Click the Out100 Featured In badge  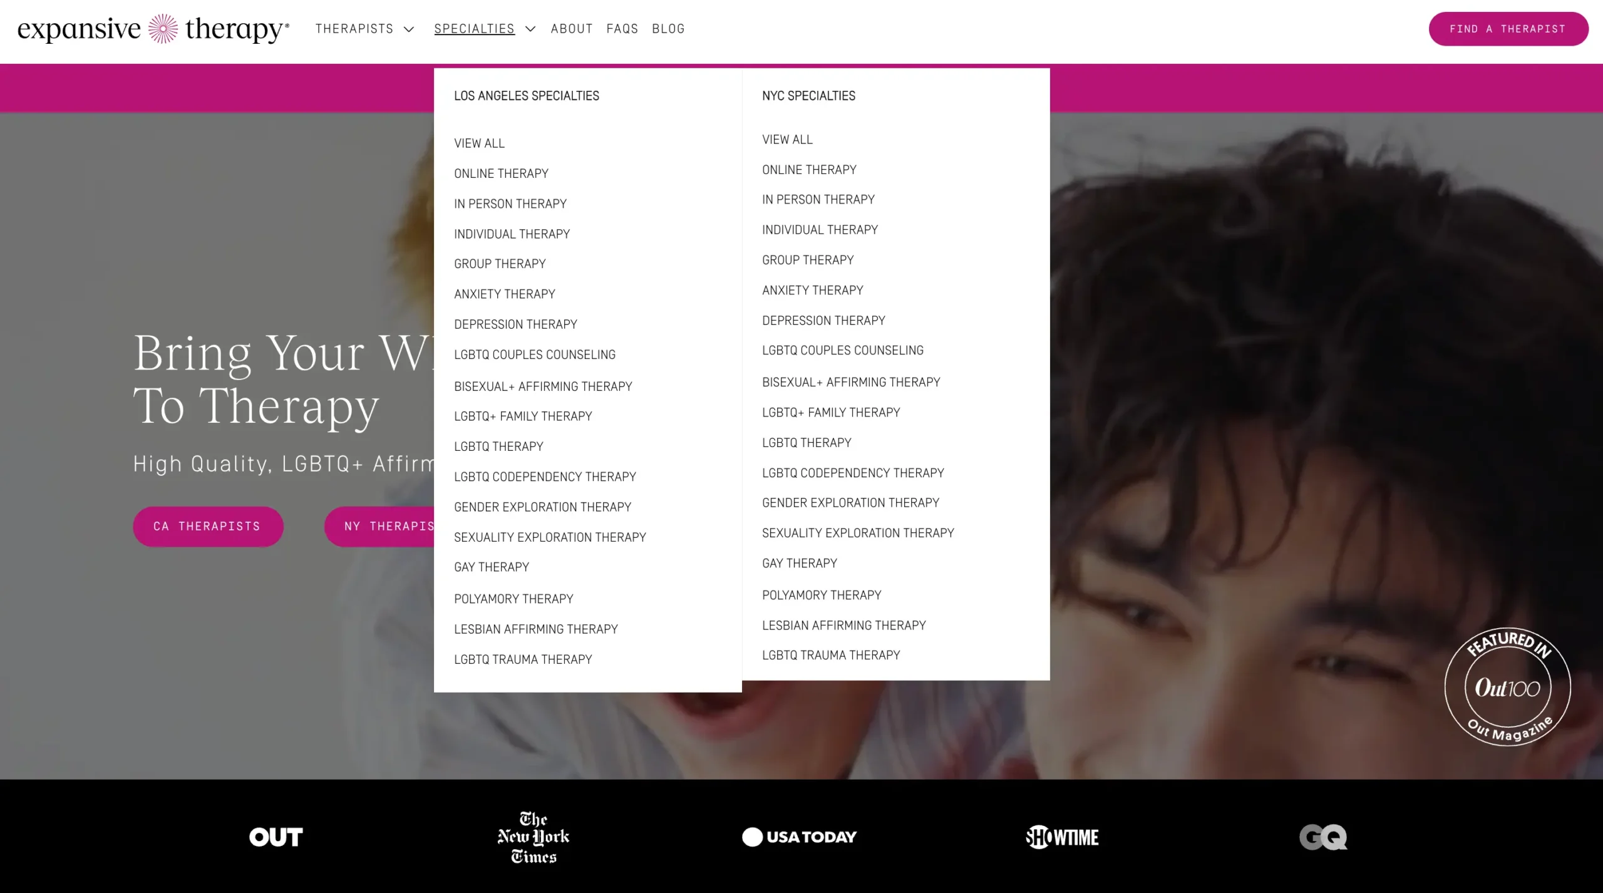click(1507, 687)
